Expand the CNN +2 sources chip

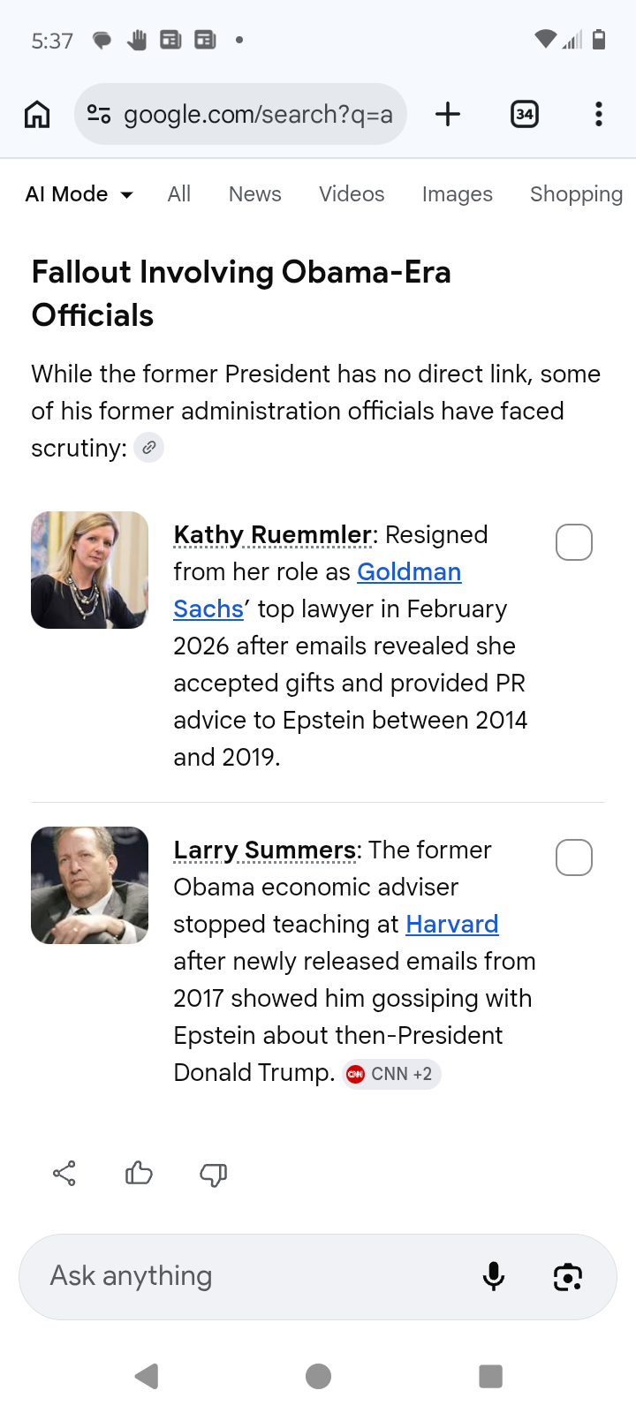pos(391,1074)
